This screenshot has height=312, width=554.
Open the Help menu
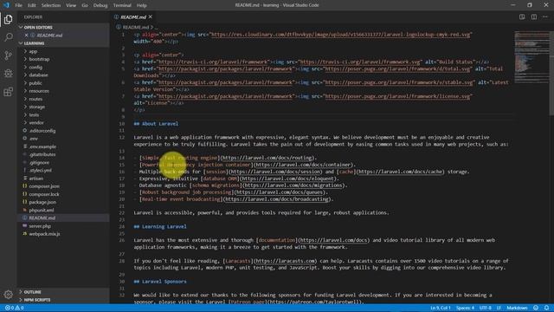(x=142, y=5)
